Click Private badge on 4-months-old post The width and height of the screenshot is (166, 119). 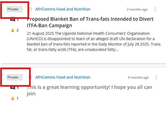click(x=13, y=77)
